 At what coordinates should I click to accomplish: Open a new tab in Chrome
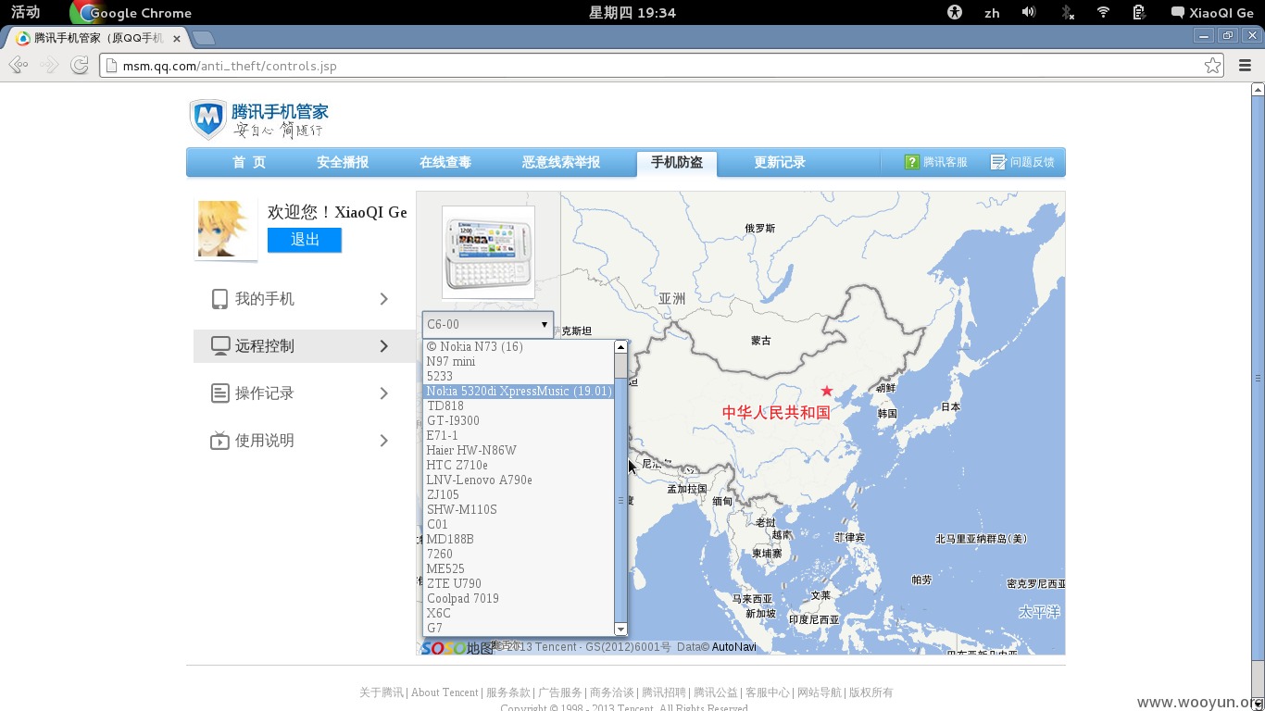[203, 38]
